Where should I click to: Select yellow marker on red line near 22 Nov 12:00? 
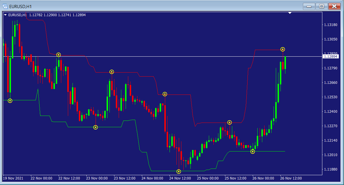coord(59,55)
